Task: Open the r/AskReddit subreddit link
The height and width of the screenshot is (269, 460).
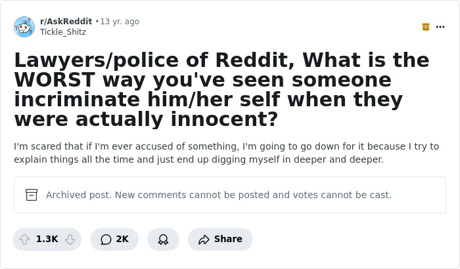Action: pos(66,22)
